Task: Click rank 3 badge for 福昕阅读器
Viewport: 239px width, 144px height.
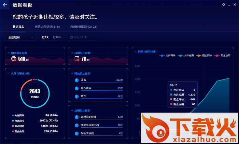Action: [x=77, y=133]
